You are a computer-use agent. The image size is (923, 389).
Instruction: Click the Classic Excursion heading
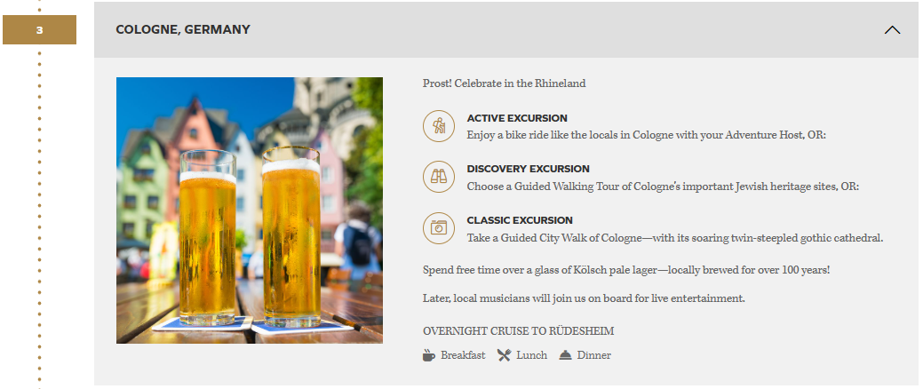(520, 220)
